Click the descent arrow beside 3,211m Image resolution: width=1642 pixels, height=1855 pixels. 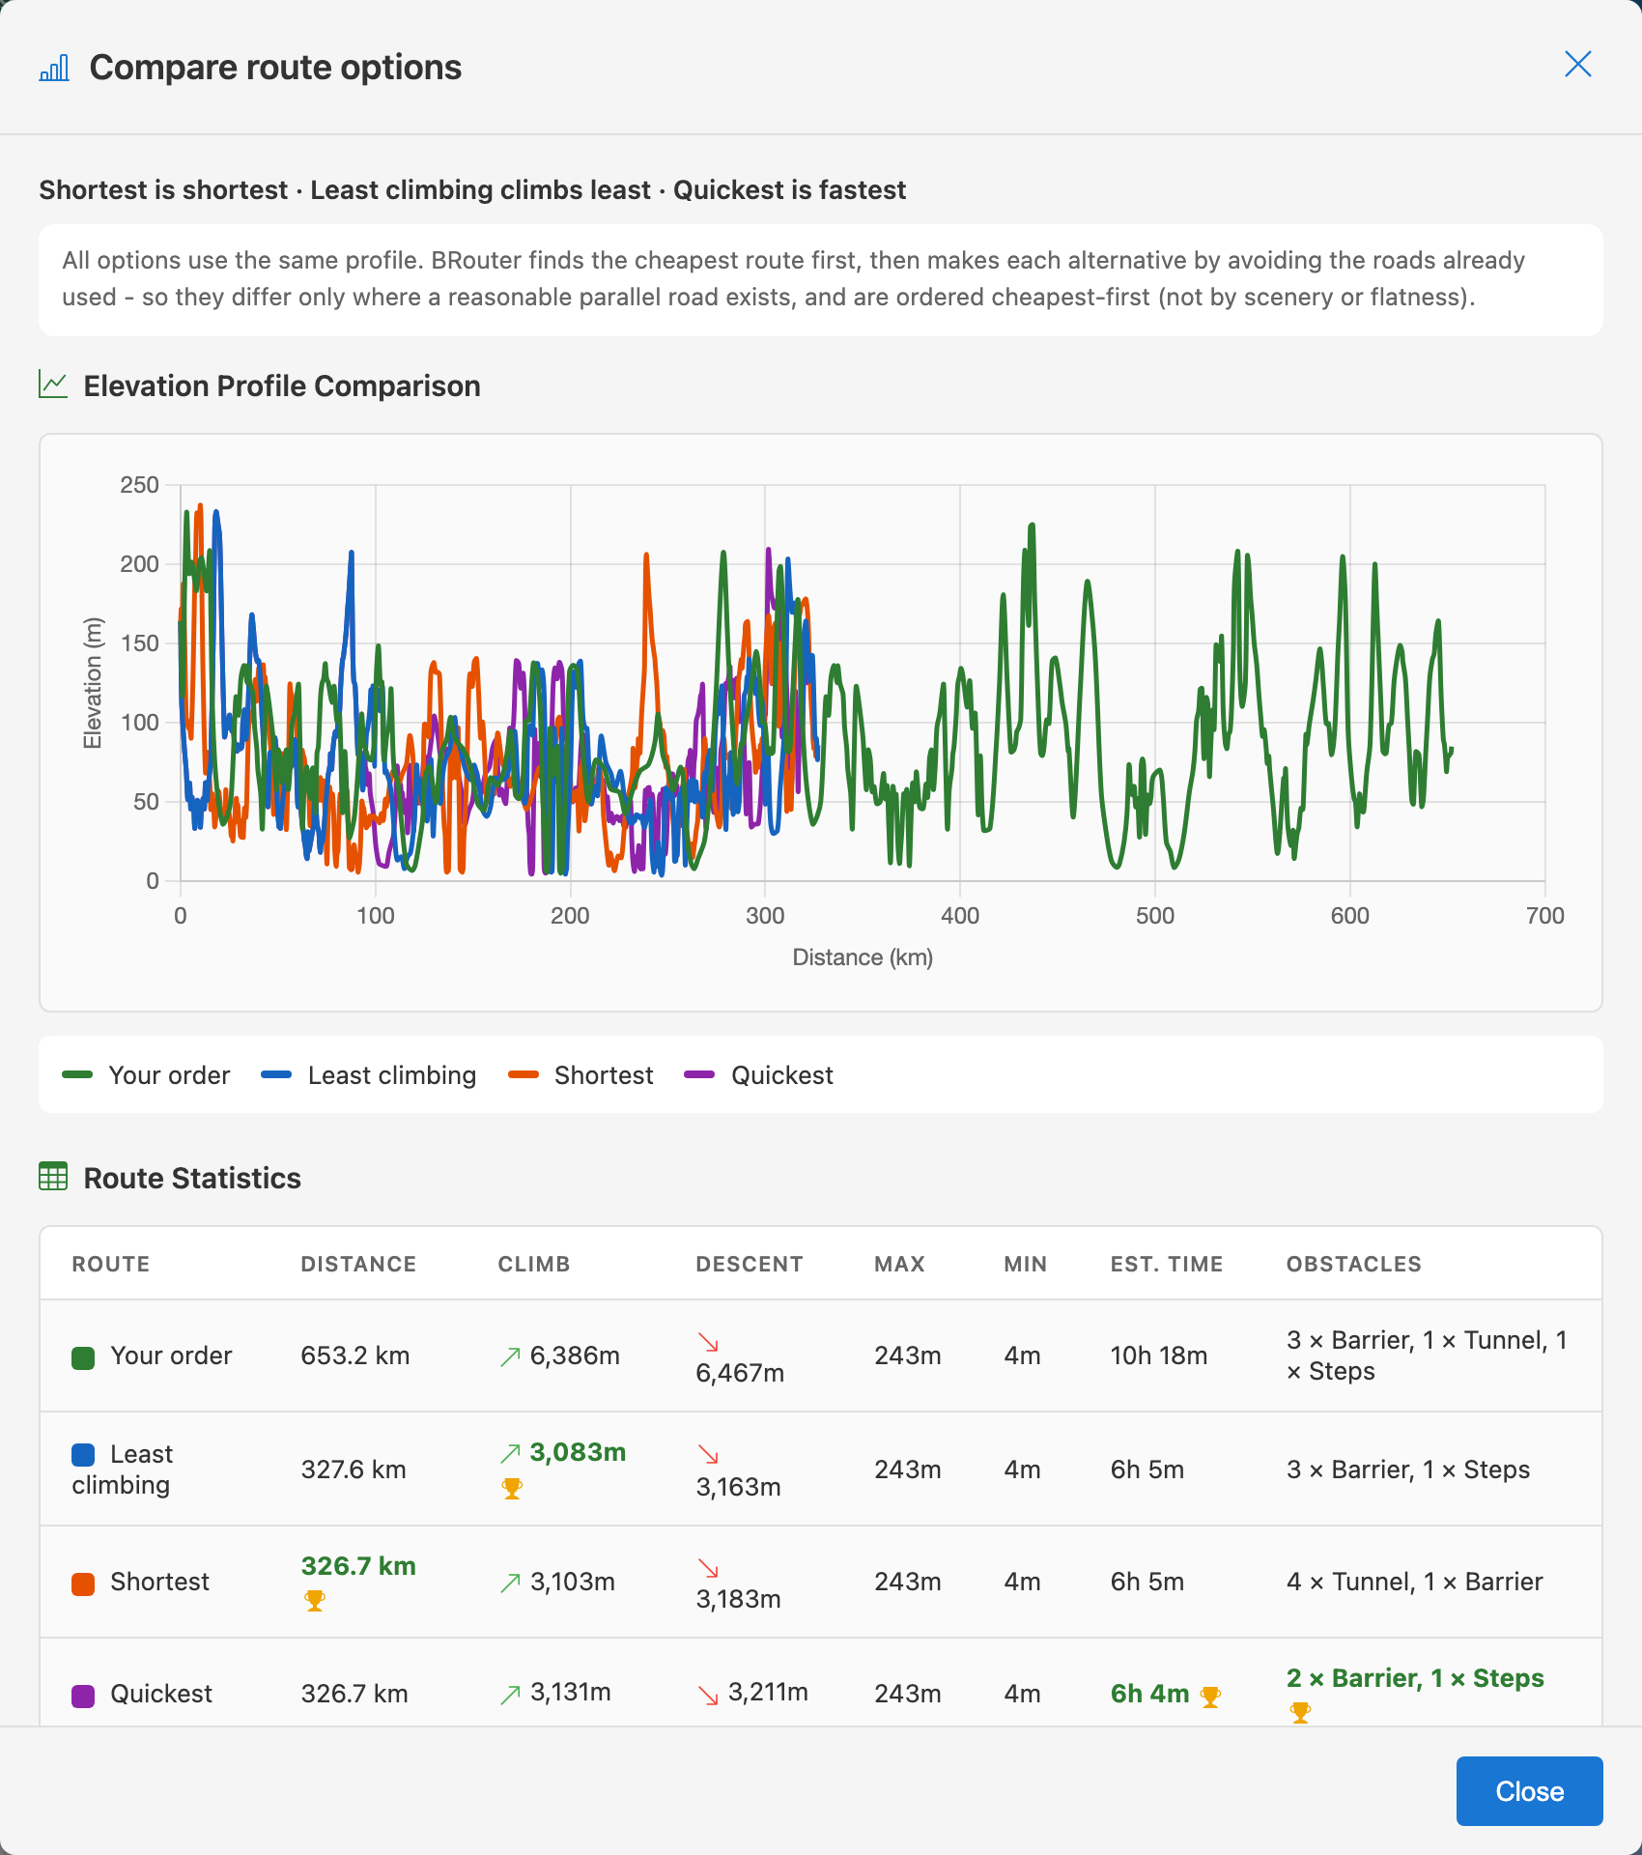(708, 1695)
